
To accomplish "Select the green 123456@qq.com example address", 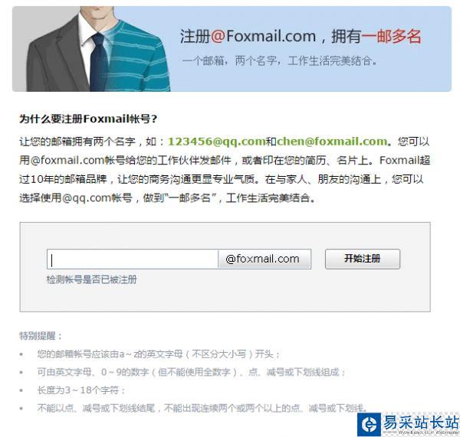I will click(x=216, y=142).
